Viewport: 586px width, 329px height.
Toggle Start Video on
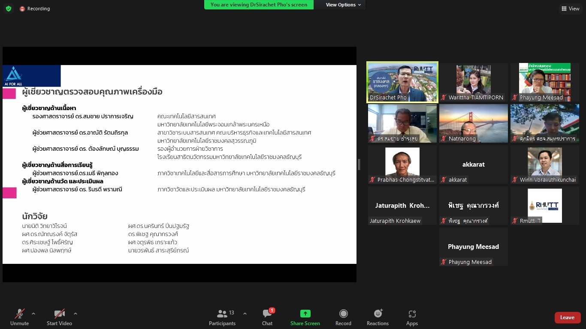click(59, 317)
